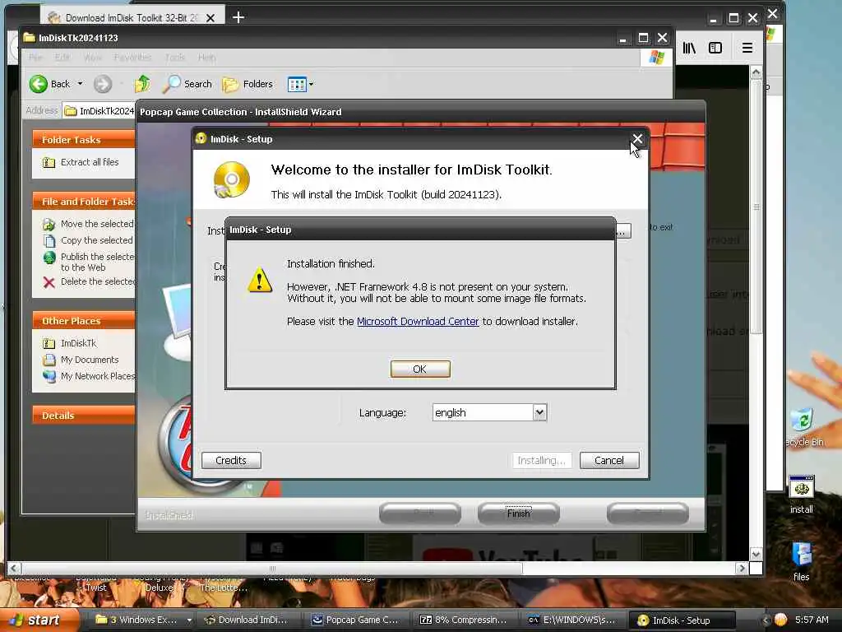Screen dimensions: 842x632
Task: Click the address bar showing ImDiskTk2024
Action: [x=99, y=111]
